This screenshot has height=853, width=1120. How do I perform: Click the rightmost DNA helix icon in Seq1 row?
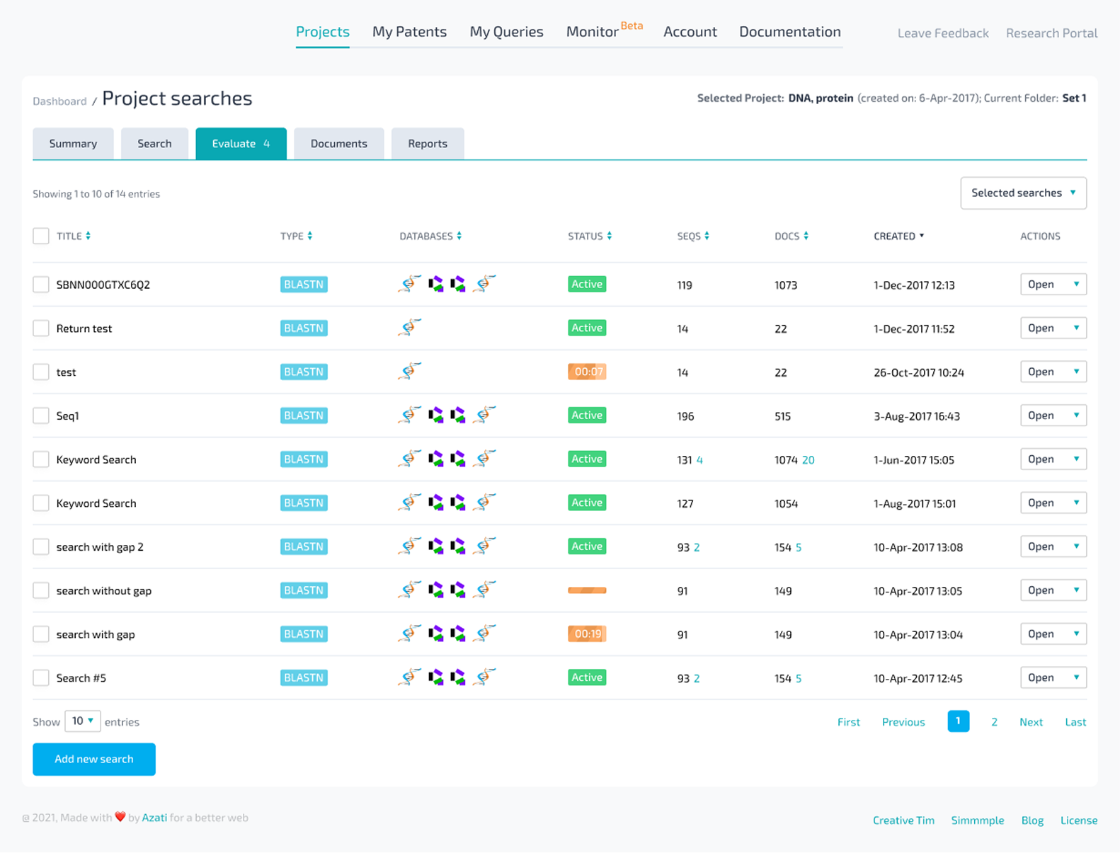coord(484,415)
